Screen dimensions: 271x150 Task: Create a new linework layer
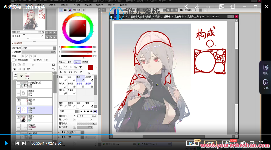(x=19, y=65)
